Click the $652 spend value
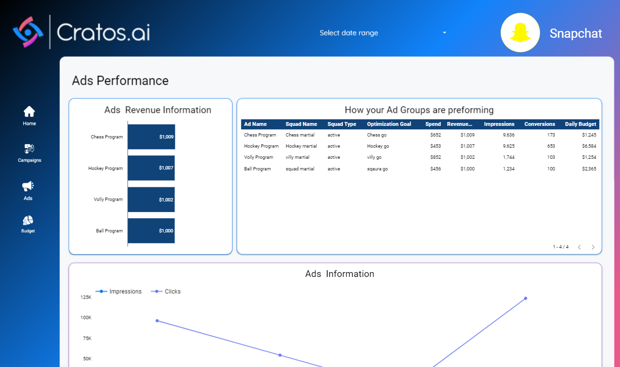The width and height of the screenshot is (620, 367). pos(435,135)
